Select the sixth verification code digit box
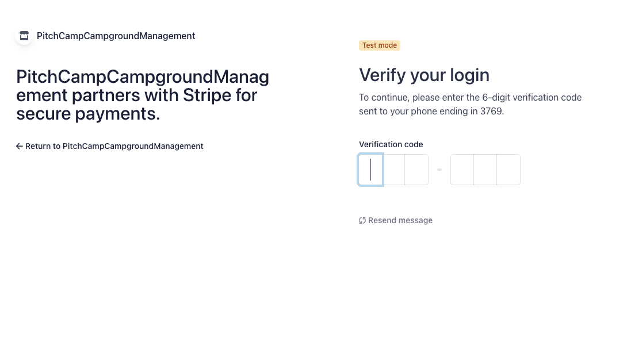Image resolution: width=631 pixels, height=345 pixels. pyautogui.click(x=508, y=170)
